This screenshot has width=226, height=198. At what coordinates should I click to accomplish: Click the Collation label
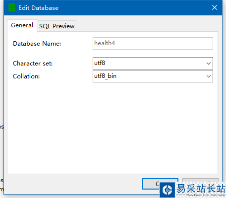click(x=26, y=76)
